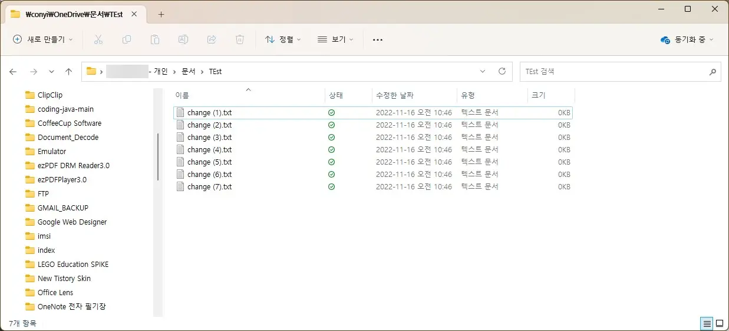The image size is (729, 331).
Task: Open LEGO Education SPIKE folder
Action: (x=73, y=264)
